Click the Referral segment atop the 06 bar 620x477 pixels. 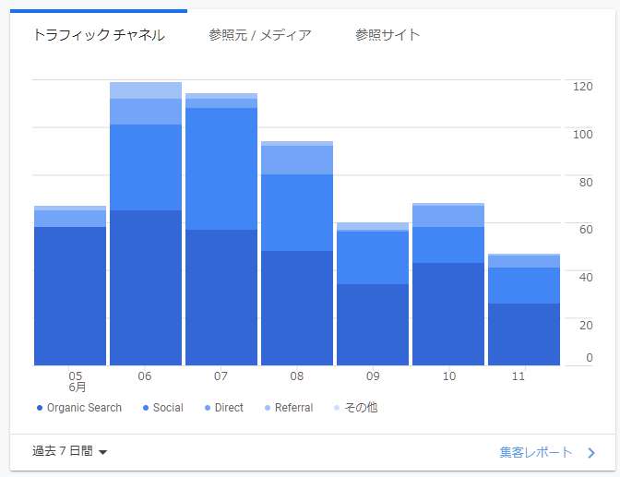(x=146, y=89)
